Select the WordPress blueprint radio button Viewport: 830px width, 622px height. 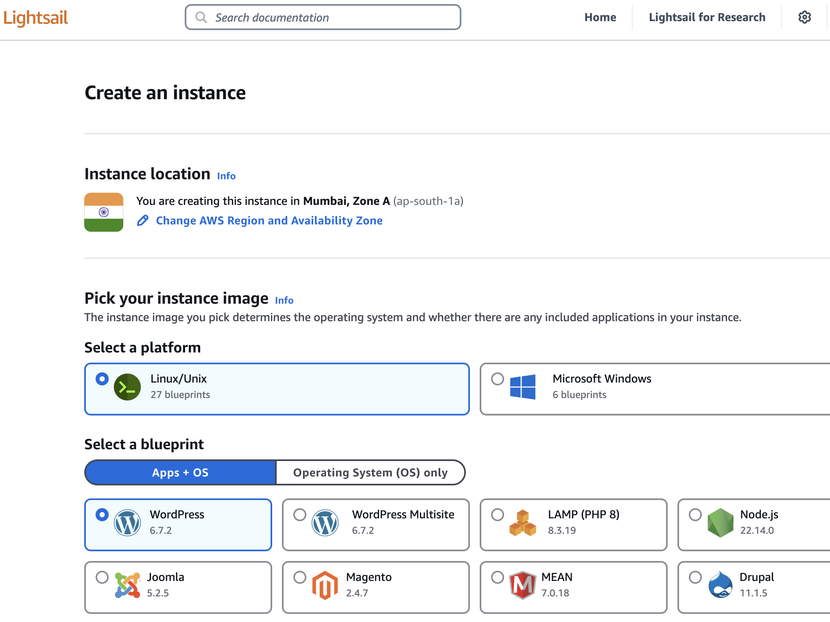[x=102, y=515]
